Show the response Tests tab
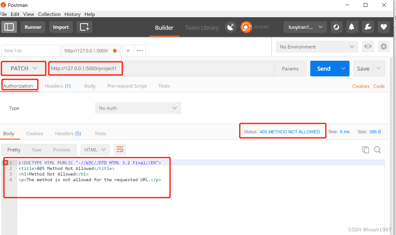Screen dimensions: 396x235 pos(100,133)
